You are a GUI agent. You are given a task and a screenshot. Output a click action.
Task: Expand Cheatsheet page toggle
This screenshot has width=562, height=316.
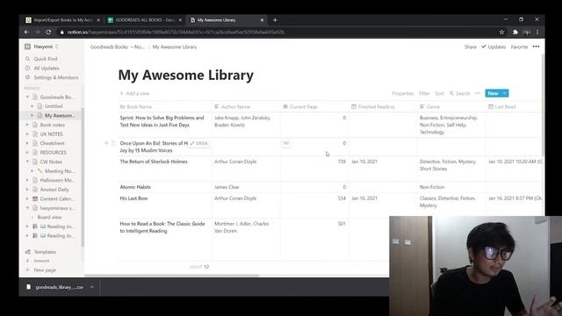point(27,143)
